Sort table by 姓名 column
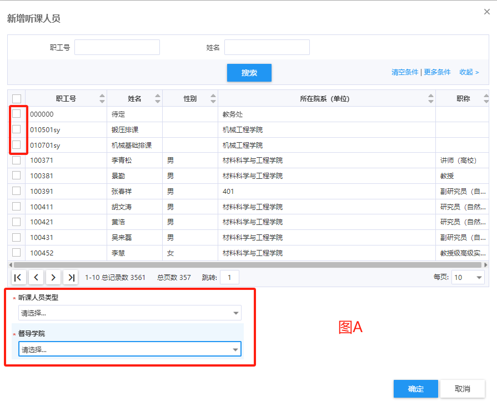The image size is (497, 401). (x=157, y=99)
